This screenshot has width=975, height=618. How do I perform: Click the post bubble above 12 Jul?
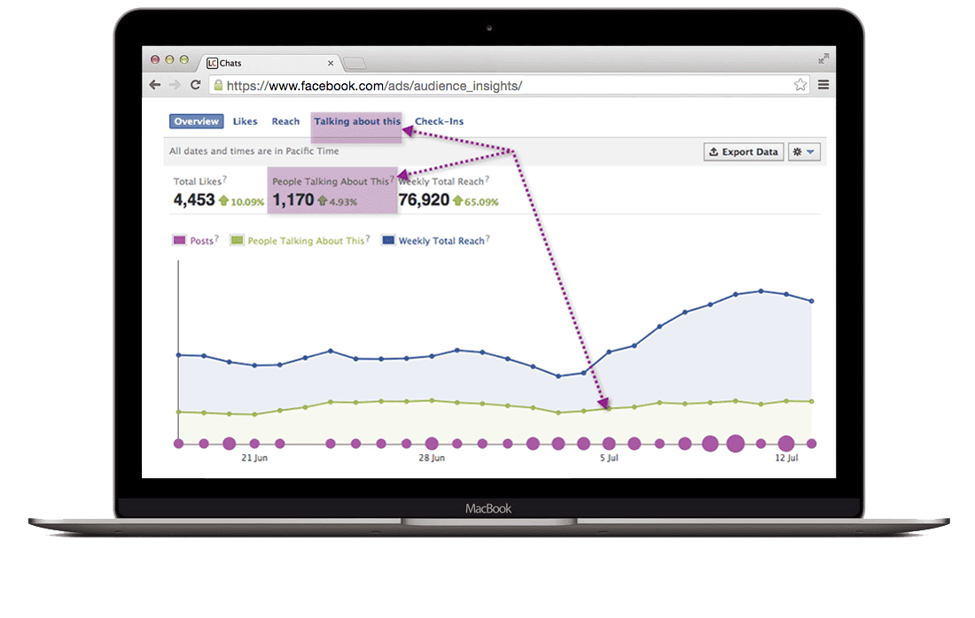(786, 444)
